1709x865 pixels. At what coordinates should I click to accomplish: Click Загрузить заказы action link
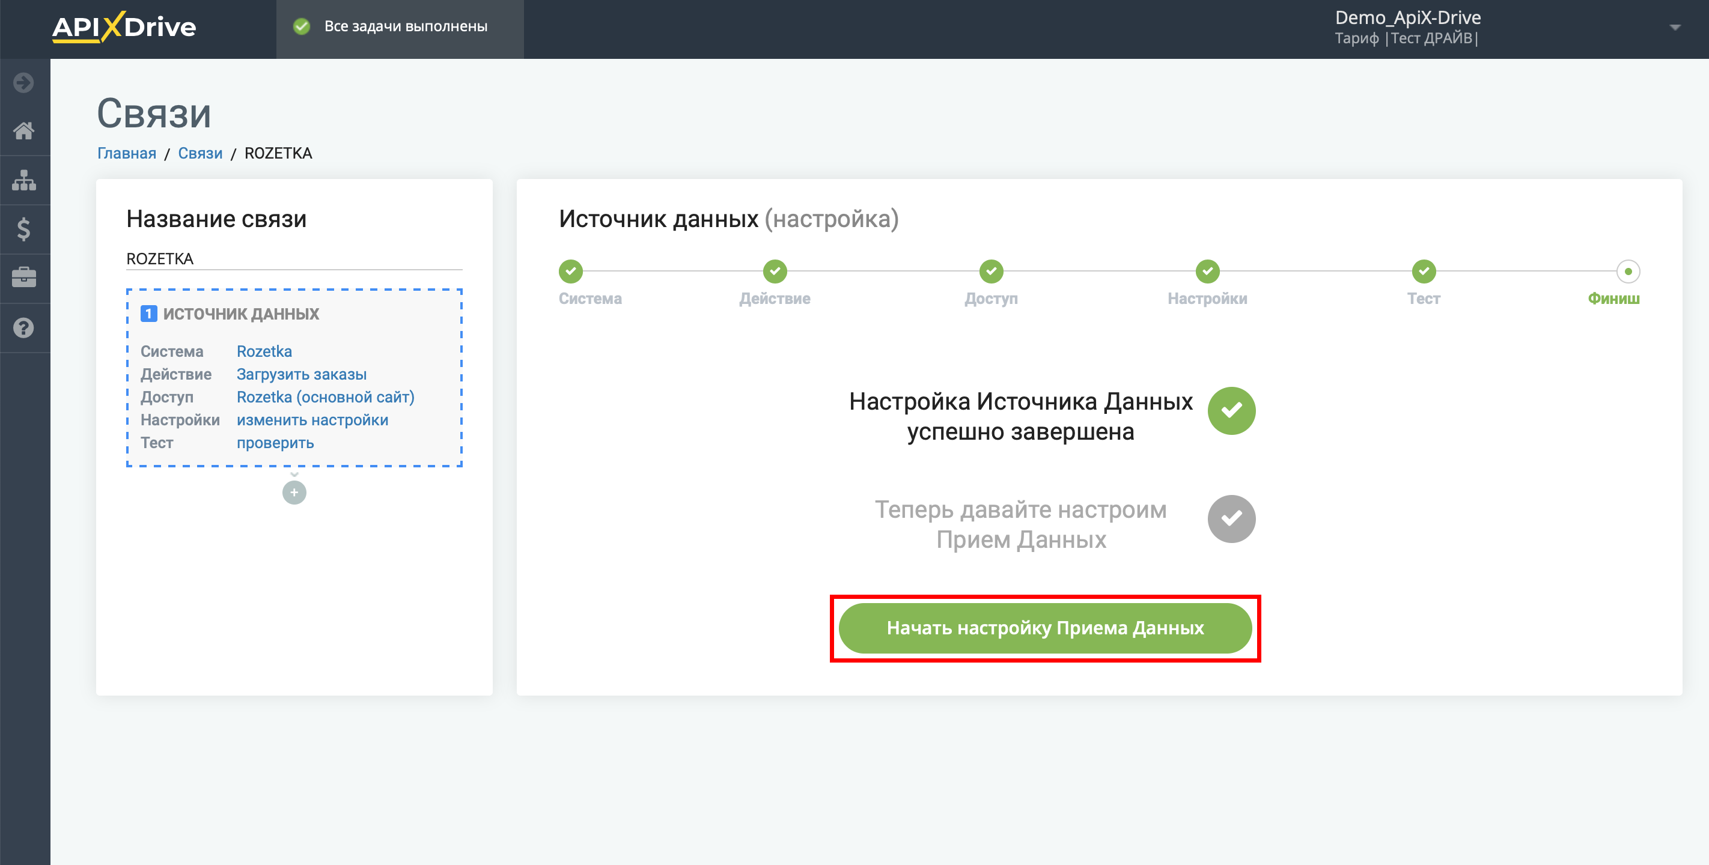coord(301,374)
